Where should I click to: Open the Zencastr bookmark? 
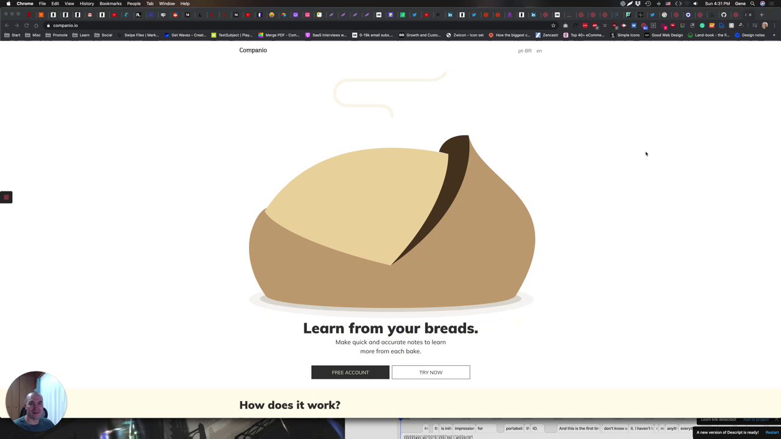tap(547, 35)
